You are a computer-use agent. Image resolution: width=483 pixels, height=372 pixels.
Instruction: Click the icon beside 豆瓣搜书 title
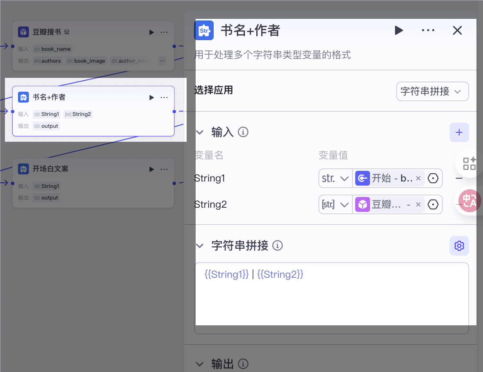pyautogui.click(x=67, y=32)
